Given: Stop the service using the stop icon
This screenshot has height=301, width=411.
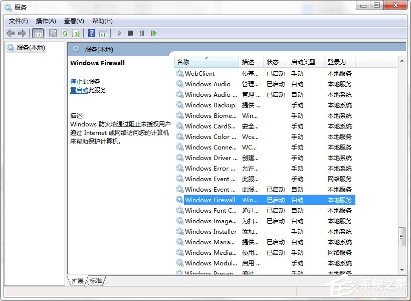Looking at the screenshot, I should 130,33.
